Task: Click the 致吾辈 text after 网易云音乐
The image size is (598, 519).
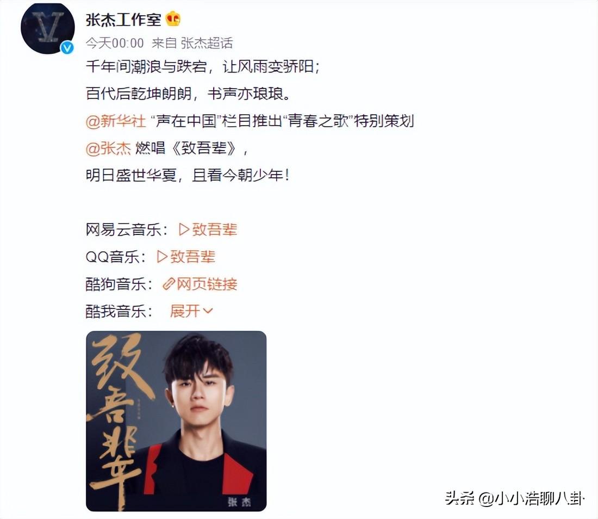Action: [215, 230]
